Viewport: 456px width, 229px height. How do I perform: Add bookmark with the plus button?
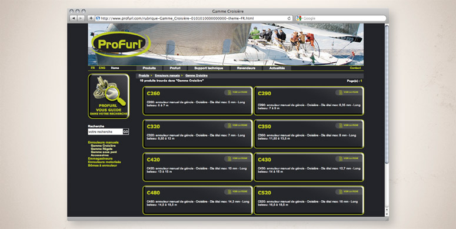(x=91, y=18)
